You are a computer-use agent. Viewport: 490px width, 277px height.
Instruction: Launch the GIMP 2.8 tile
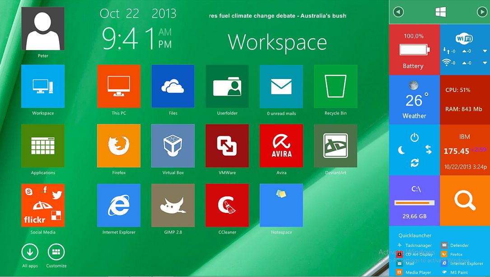[x=173, y=205]
